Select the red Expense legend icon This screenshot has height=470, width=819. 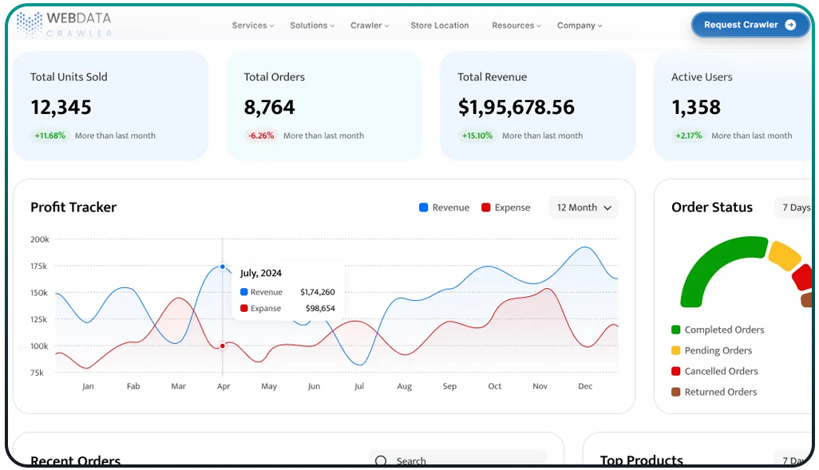[x=484, y=207]
